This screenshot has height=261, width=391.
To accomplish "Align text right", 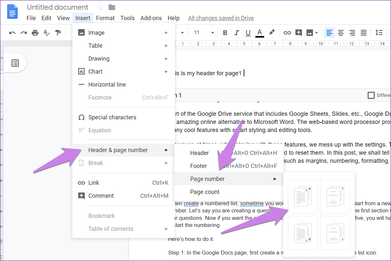I will pos(352,32).
